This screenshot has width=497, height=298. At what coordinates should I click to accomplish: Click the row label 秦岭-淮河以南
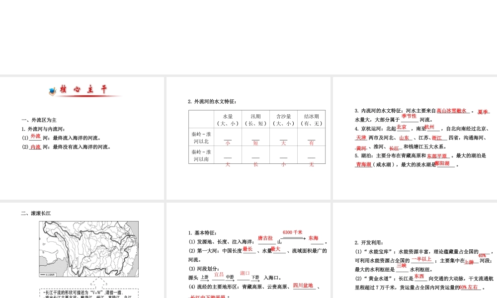coord(201,155)
